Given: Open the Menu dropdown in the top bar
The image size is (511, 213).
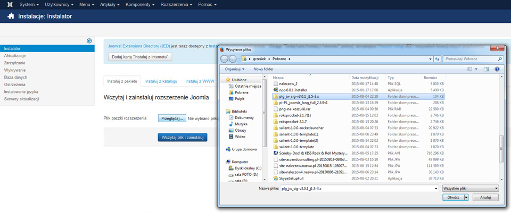Looking at the screenshot, I should [x=87, y=5].
